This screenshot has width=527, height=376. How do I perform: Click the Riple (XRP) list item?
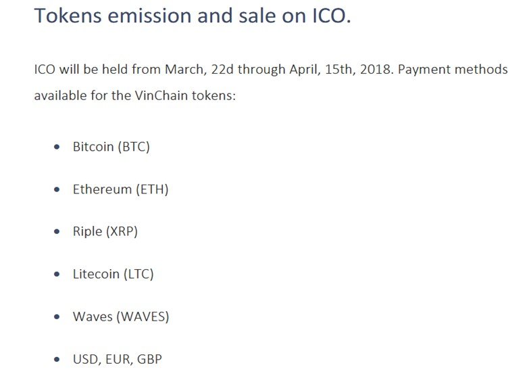point(105,231)
